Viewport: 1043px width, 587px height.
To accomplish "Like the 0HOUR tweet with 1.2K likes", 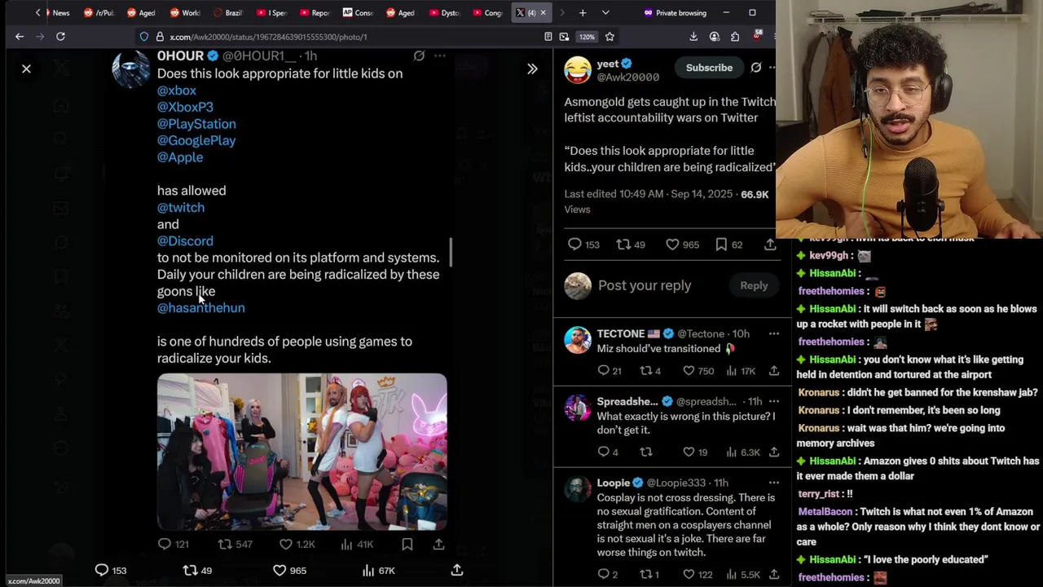I will (x=297, y=544).
